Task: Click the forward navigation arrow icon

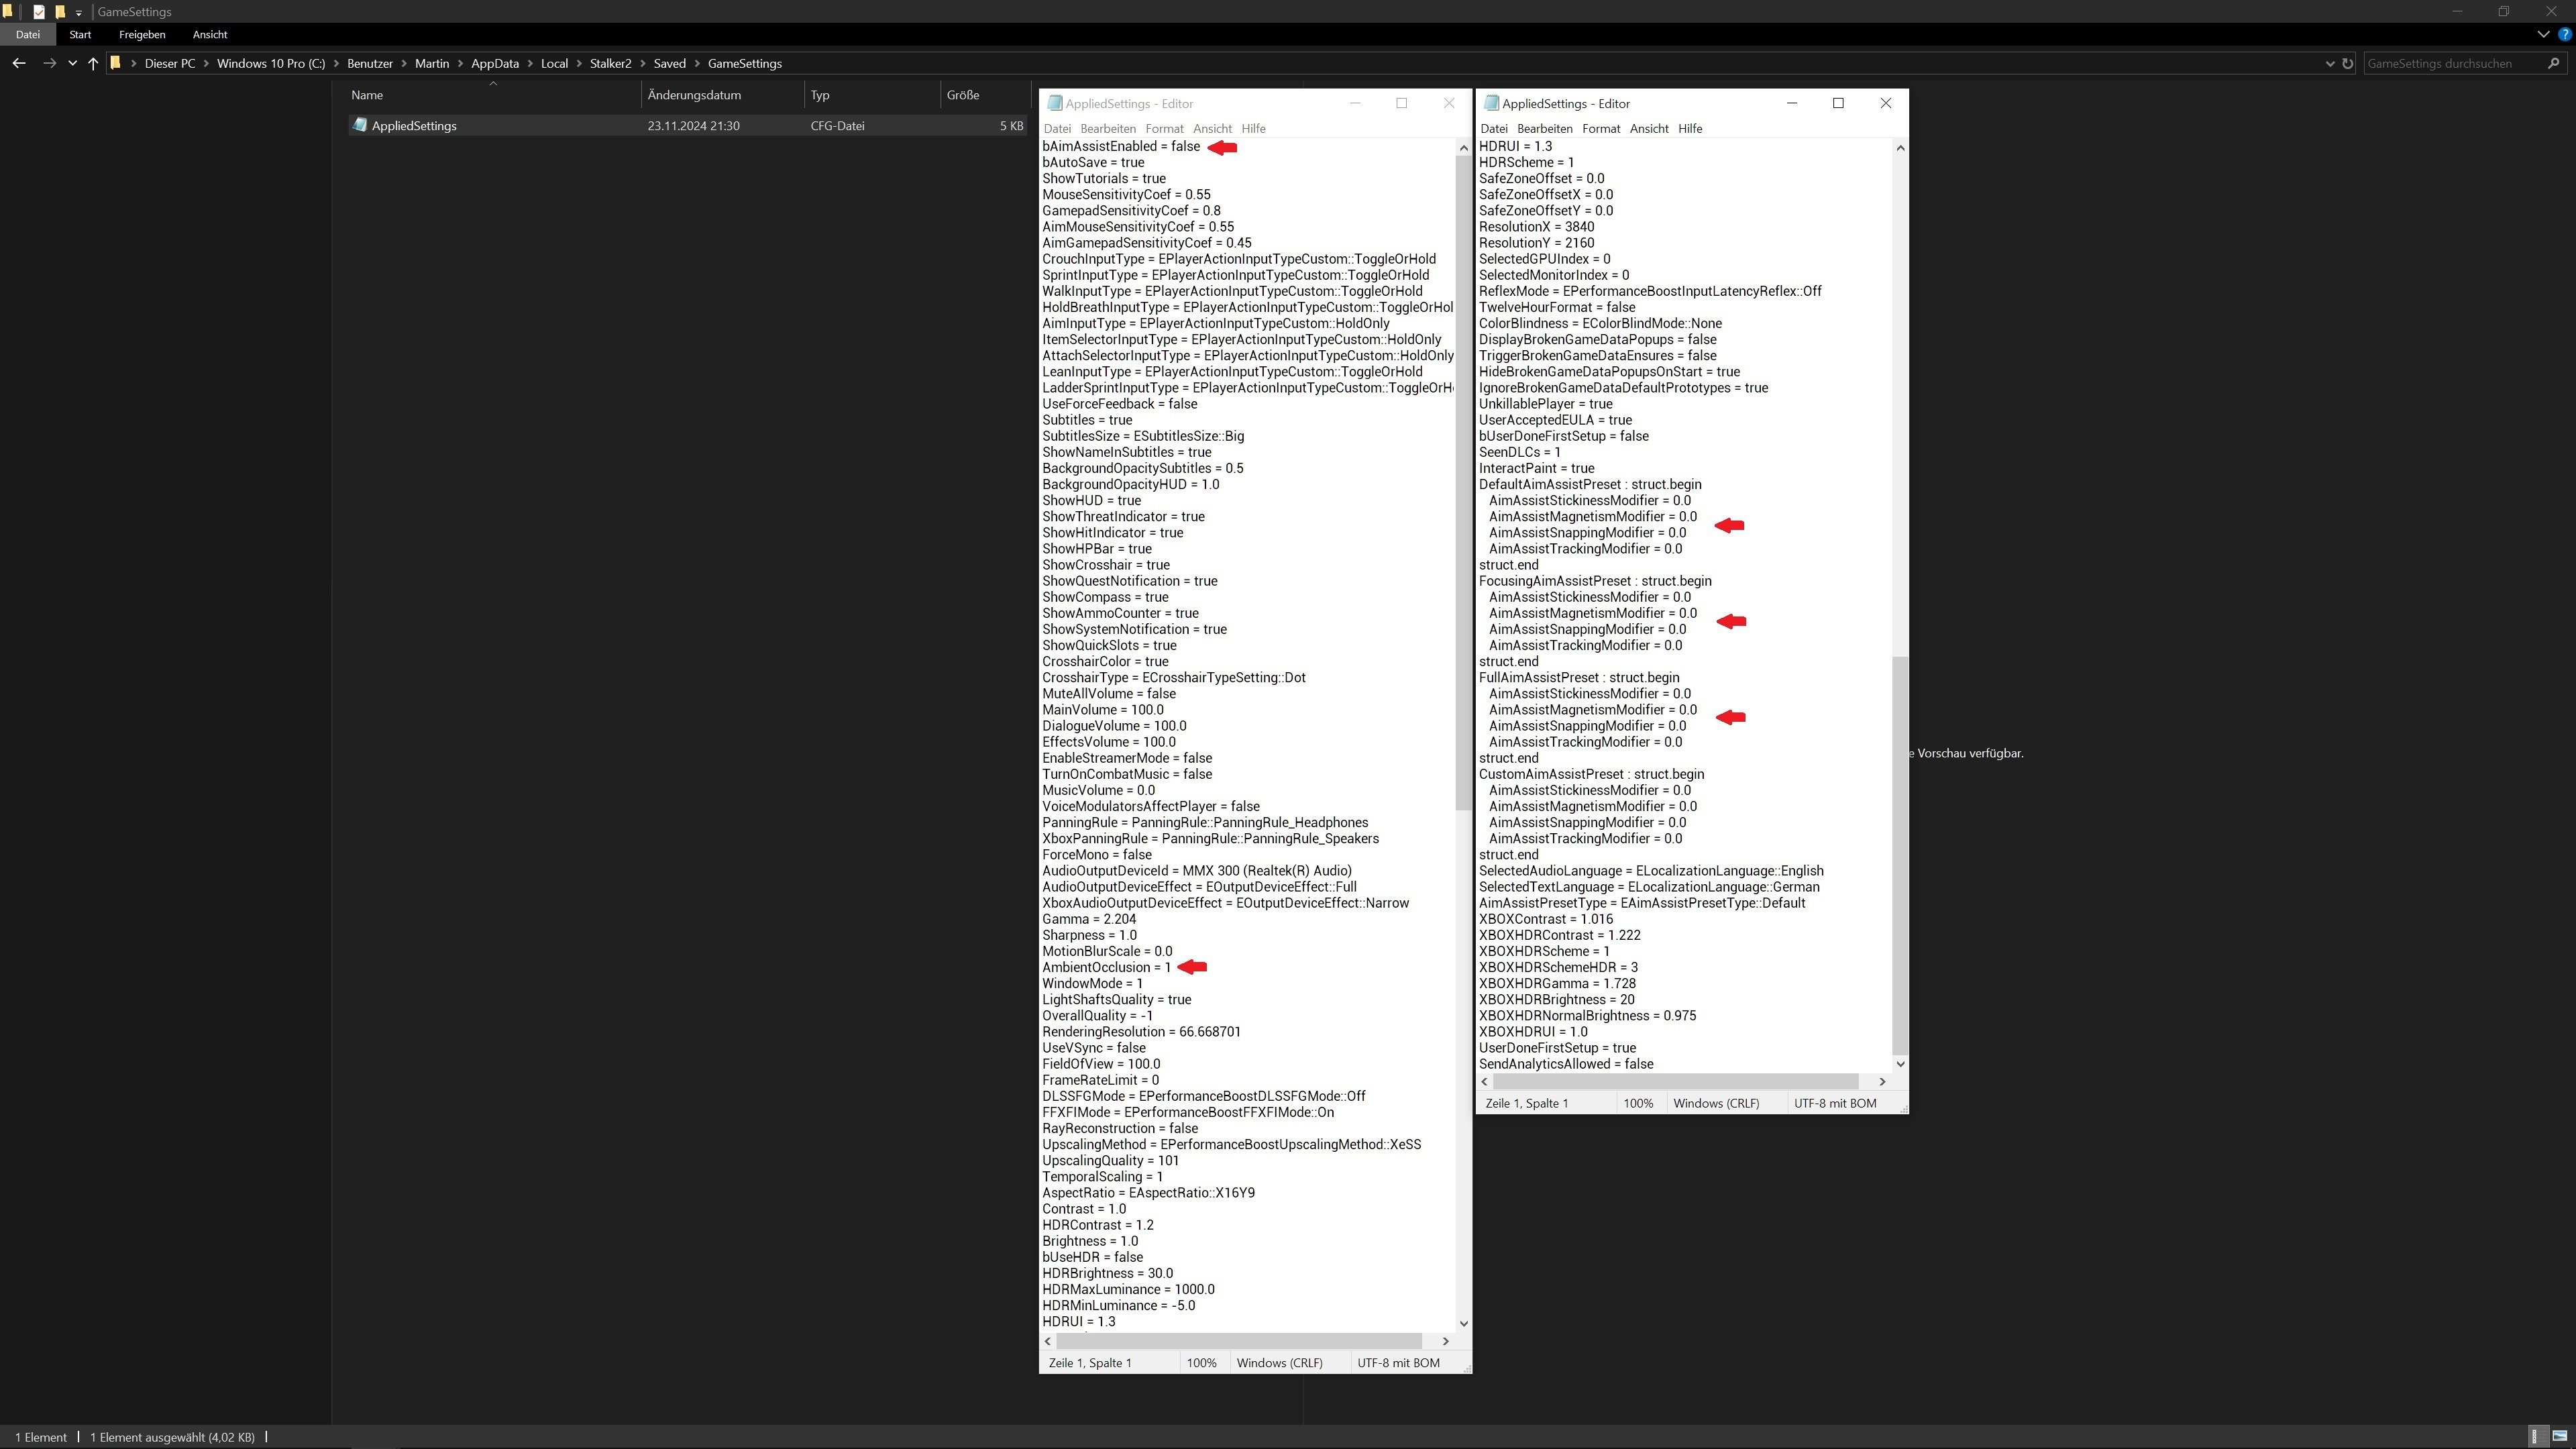Action: (x=46, y=64)
